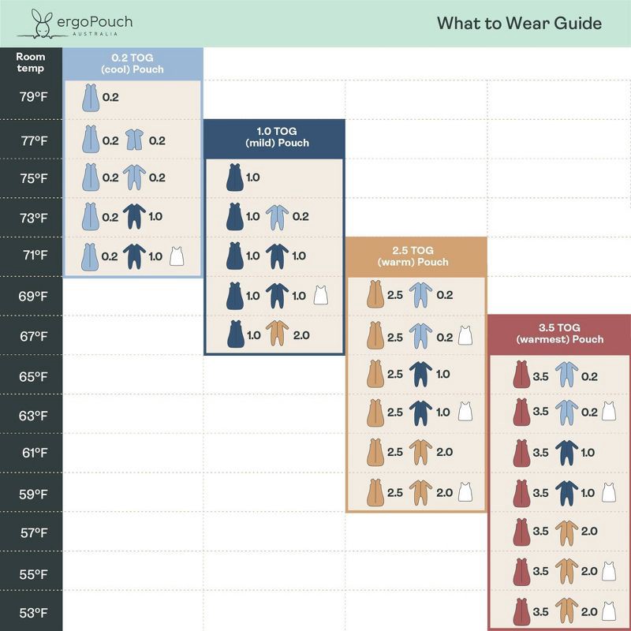
Task: Click the white singlet icon in the 0.2 TOG column
Action: coord(178,256)
